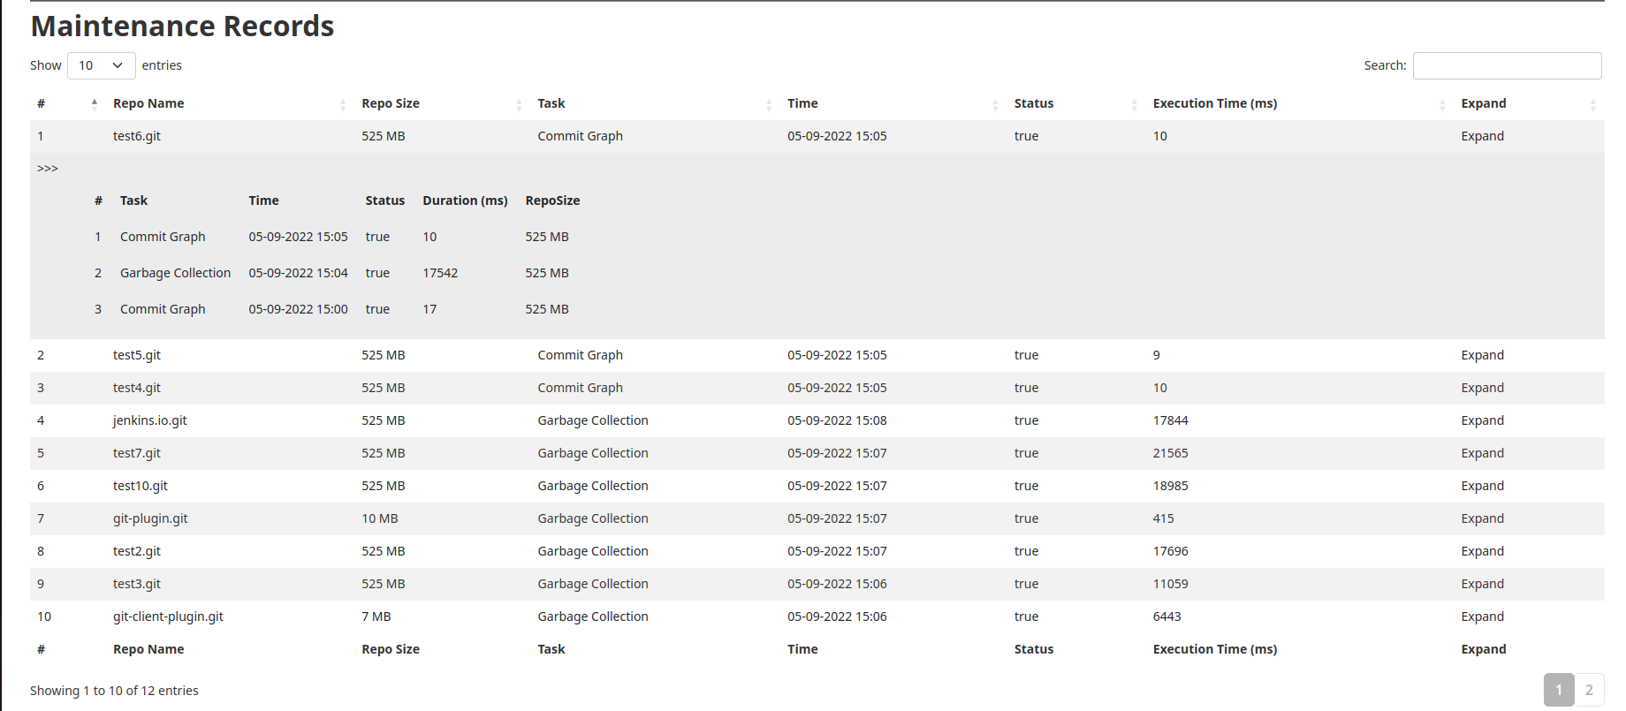This screenshot has width=1626, height=711.
Task: Expand the test3.git record
Action: [x=1482, y=584]
